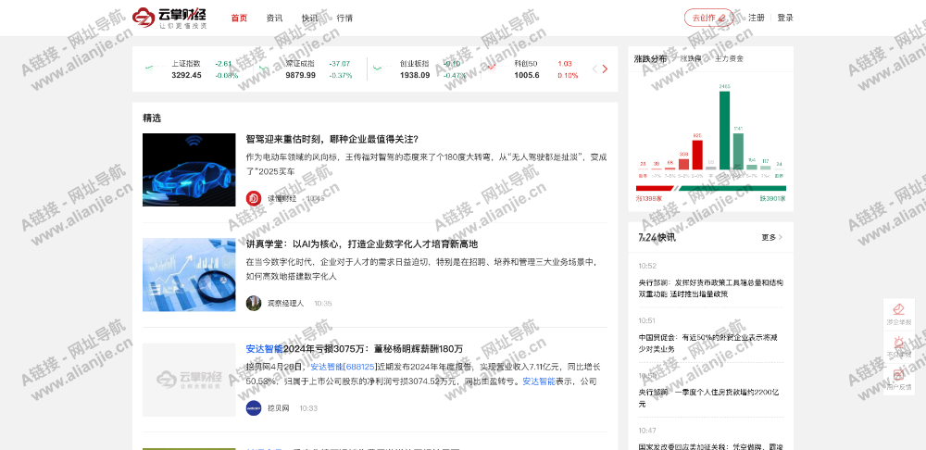
Task: Click the charts and magnifier thumbnail
Action: point(189,275)
